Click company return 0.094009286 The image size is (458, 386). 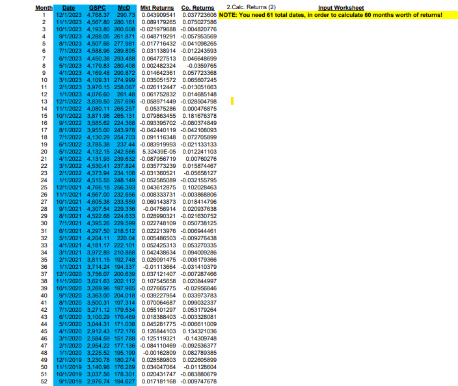click(x=200, y=253)
